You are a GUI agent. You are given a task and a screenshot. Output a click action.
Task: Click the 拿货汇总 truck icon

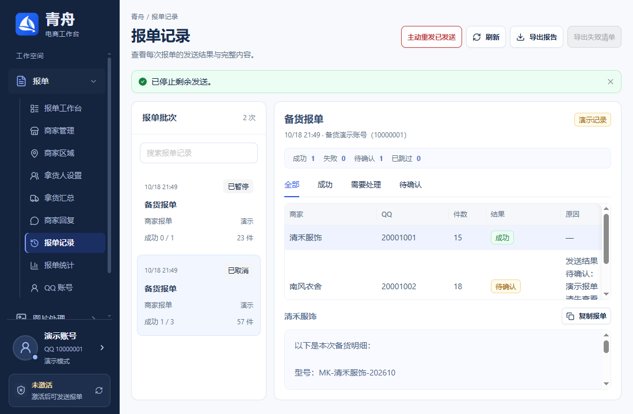pyautogui.click(x=35, y=198)
